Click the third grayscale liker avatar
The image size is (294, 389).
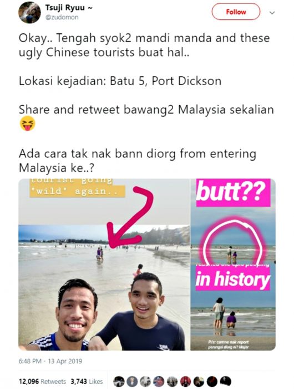point(145,382)
